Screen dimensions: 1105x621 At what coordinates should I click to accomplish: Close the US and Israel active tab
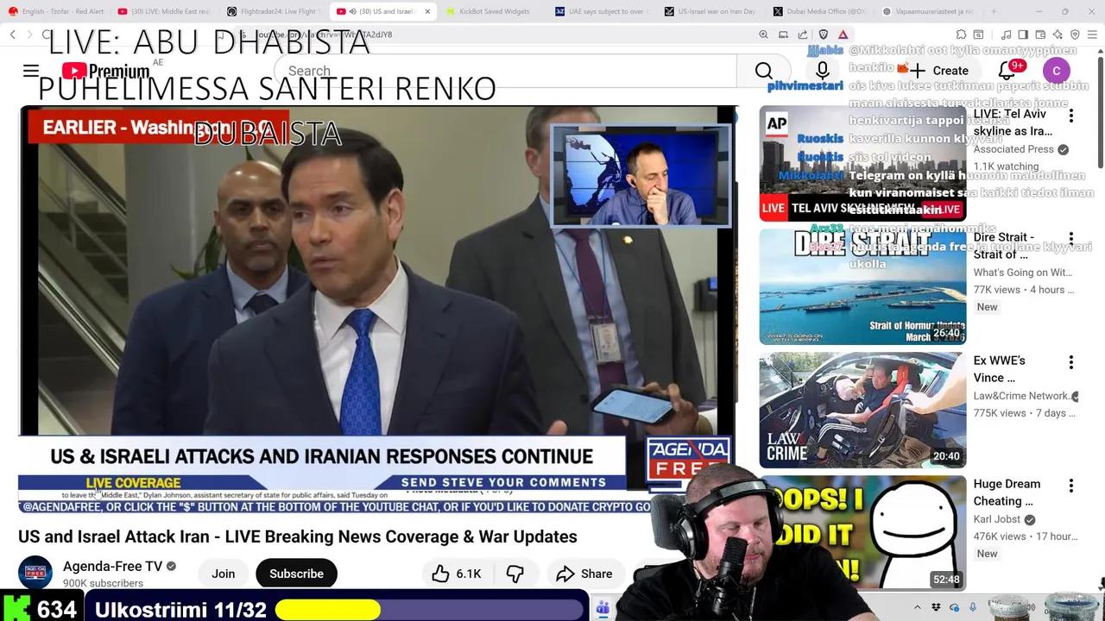click(x=427, y=11)
